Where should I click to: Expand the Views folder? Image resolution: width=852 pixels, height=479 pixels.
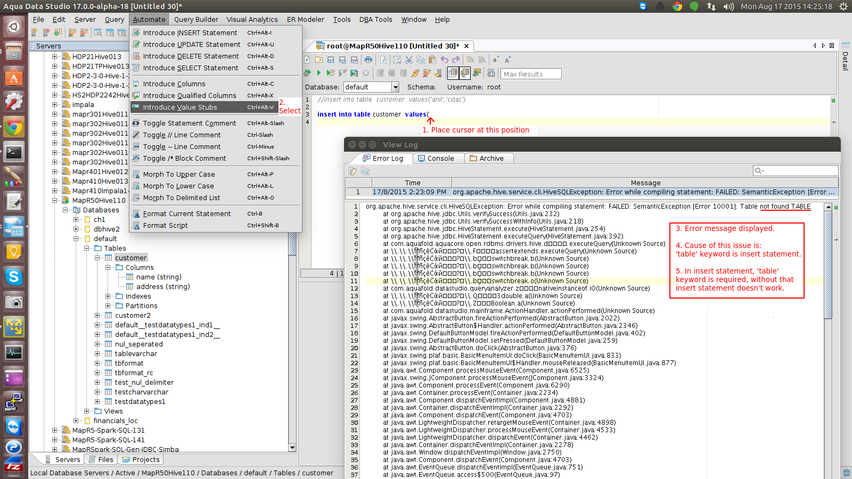(x=87, y=411)
